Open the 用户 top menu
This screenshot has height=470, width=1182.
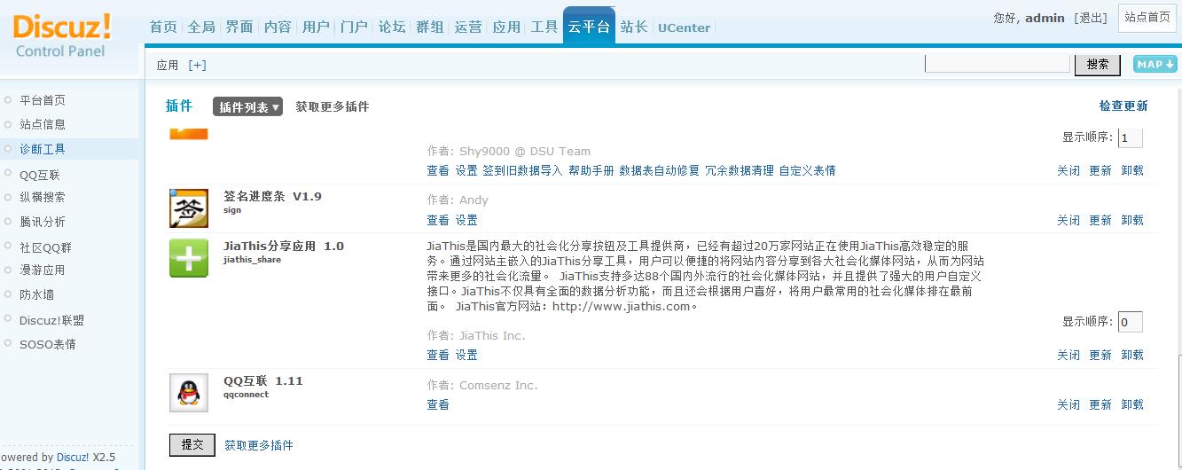point(316,27)
